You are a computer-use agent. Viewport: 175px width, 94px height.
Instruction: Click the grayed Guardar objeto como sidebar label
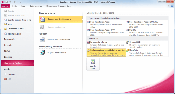coord(16,15)
